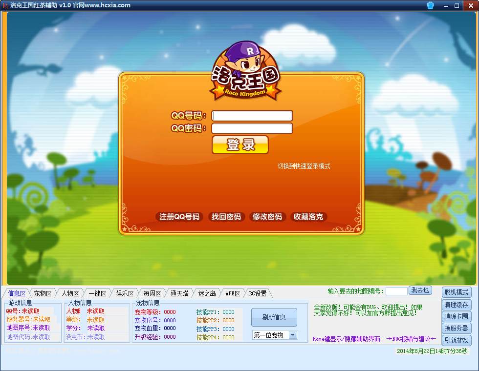Click the blue shirt skin icon in title bar

pos(430,5)
